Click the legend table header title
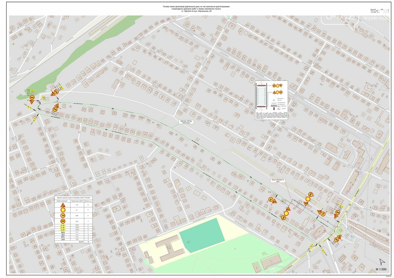 click(74, 198)
